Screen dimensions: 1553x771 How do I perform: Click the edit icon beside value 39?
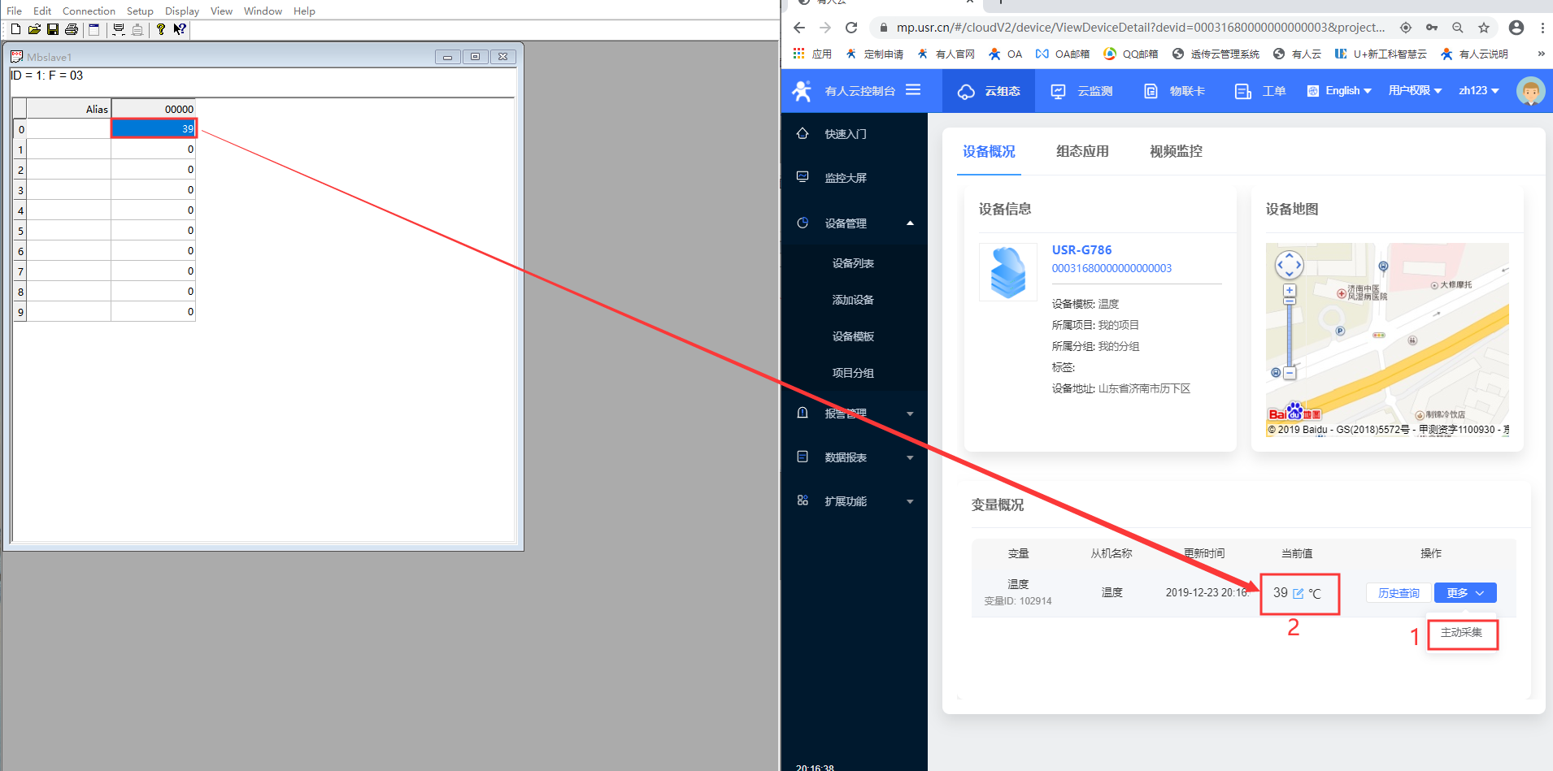tap(1298, 594)
